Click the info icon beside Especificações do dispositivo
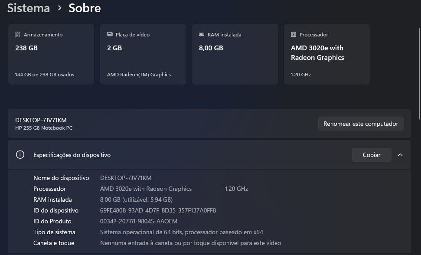This screenshot has height=255, width=421. pyautogui.click(x=20, y=155)
